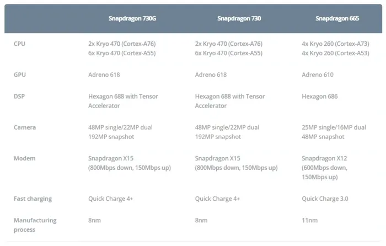Click the Snapdragon X12 modem text
The height and width of the screenshot is (246, 386).
tap(324, 158)
